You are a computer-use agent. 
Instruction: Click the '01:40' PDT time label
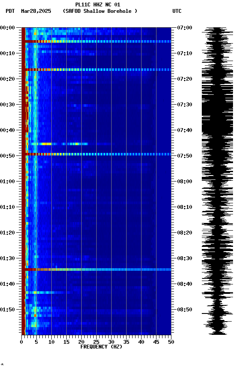click(7, 284)
